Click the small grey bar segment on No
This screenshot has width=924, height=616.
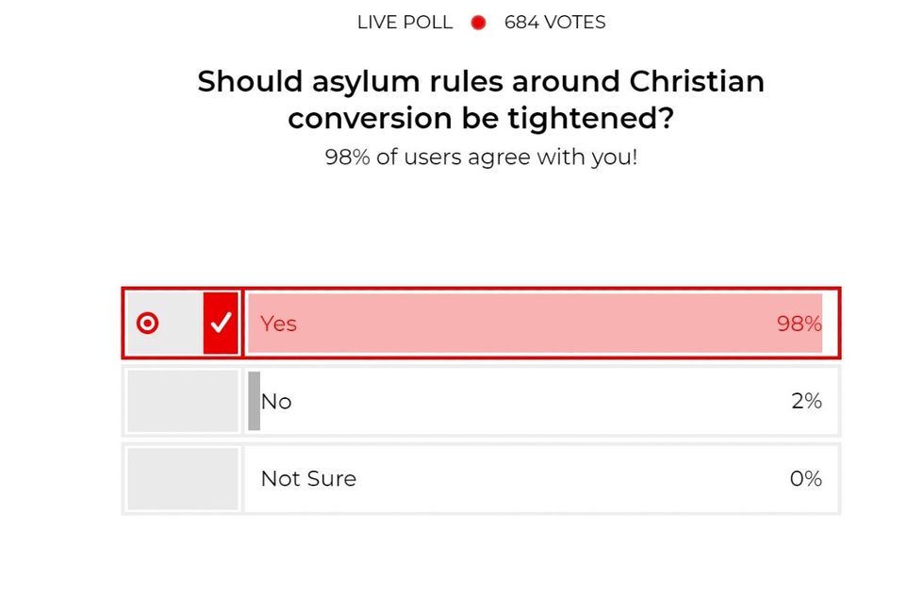coord(255,401)
